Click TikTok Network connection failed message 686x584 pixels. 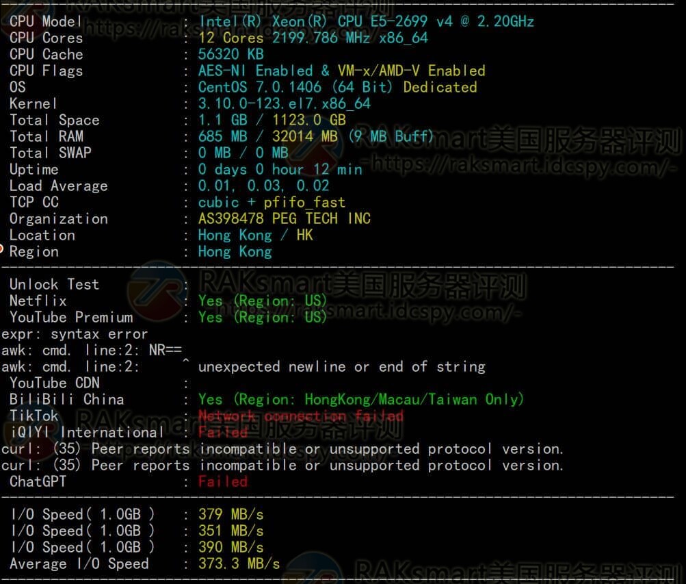coord(300,416)
